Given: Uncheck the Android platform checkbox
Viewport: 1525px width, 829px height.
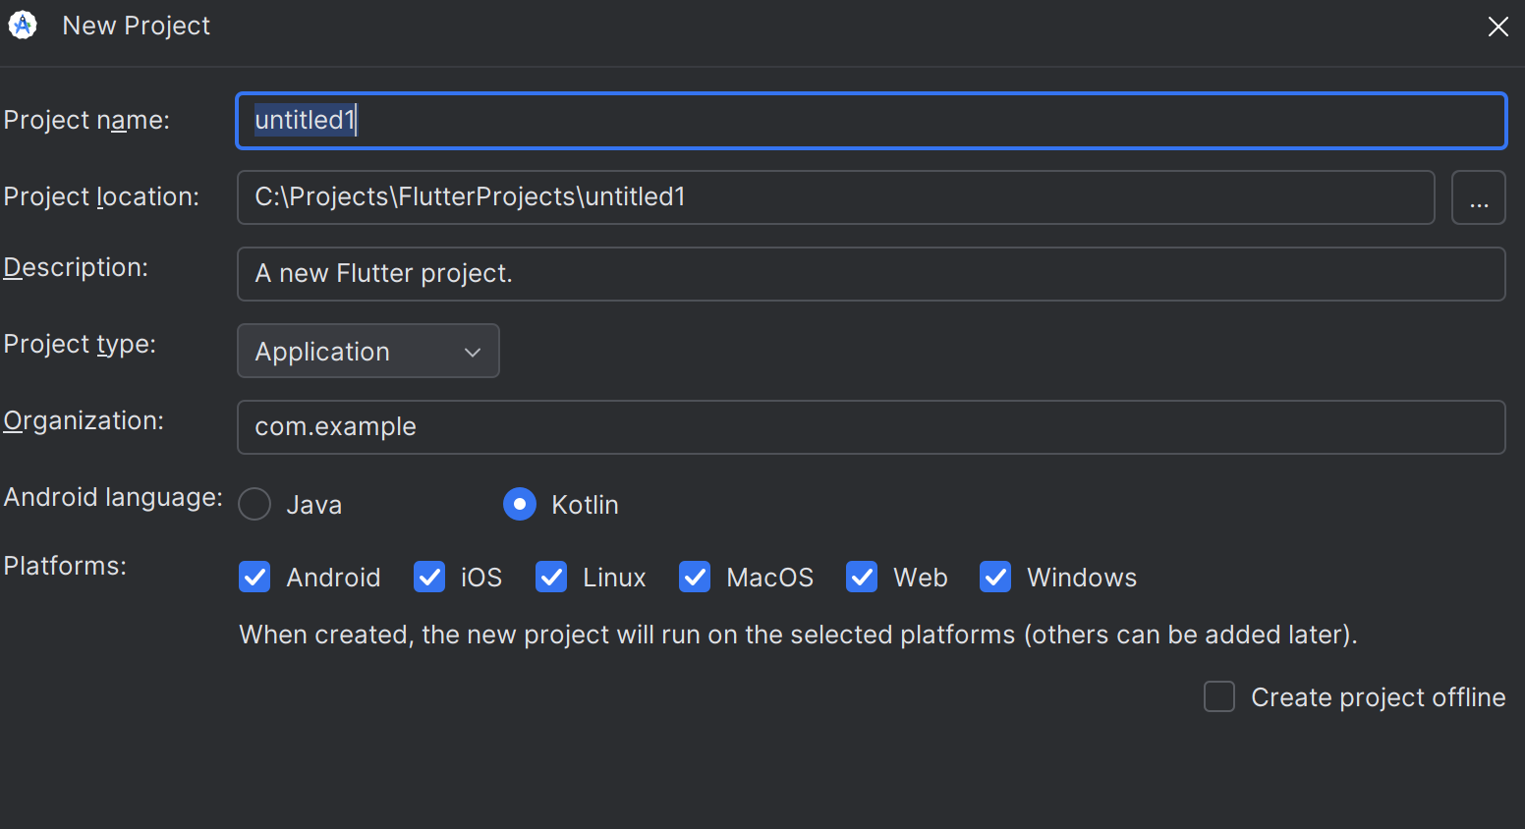Looking at the screenshot, I should (x=254, y=577).
